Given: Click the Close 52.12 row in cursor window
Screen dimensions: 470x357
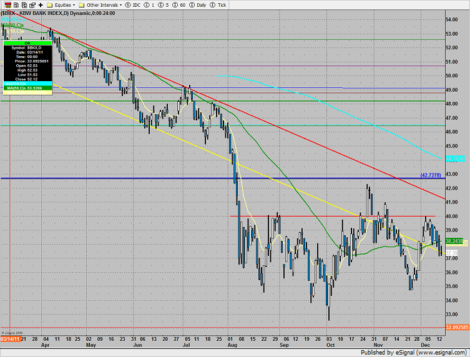Looking at the screenshot, I should [27, 79].
